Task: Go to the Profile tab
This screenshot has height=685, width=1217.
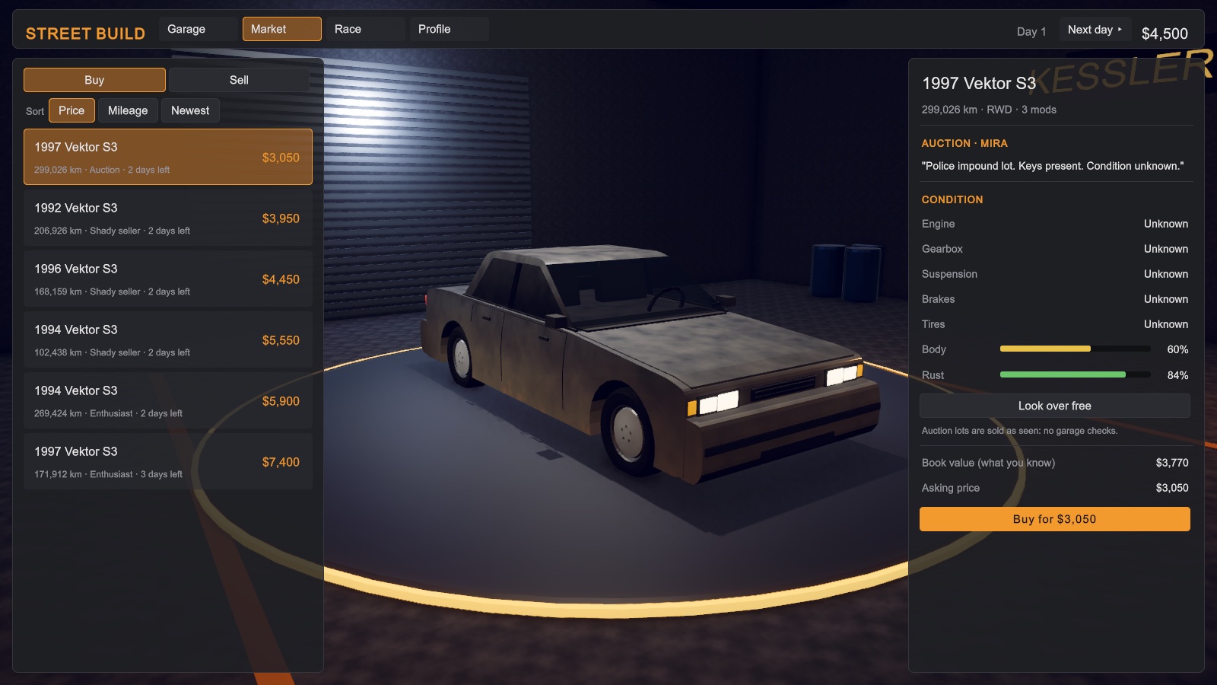Action: [x=449, y=29]
